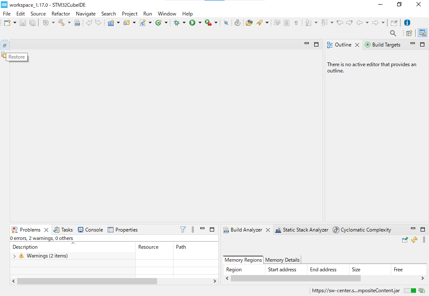Screen dimensions: 429x296
Task: Click the green Run play icon
Action: coord(192,23)
